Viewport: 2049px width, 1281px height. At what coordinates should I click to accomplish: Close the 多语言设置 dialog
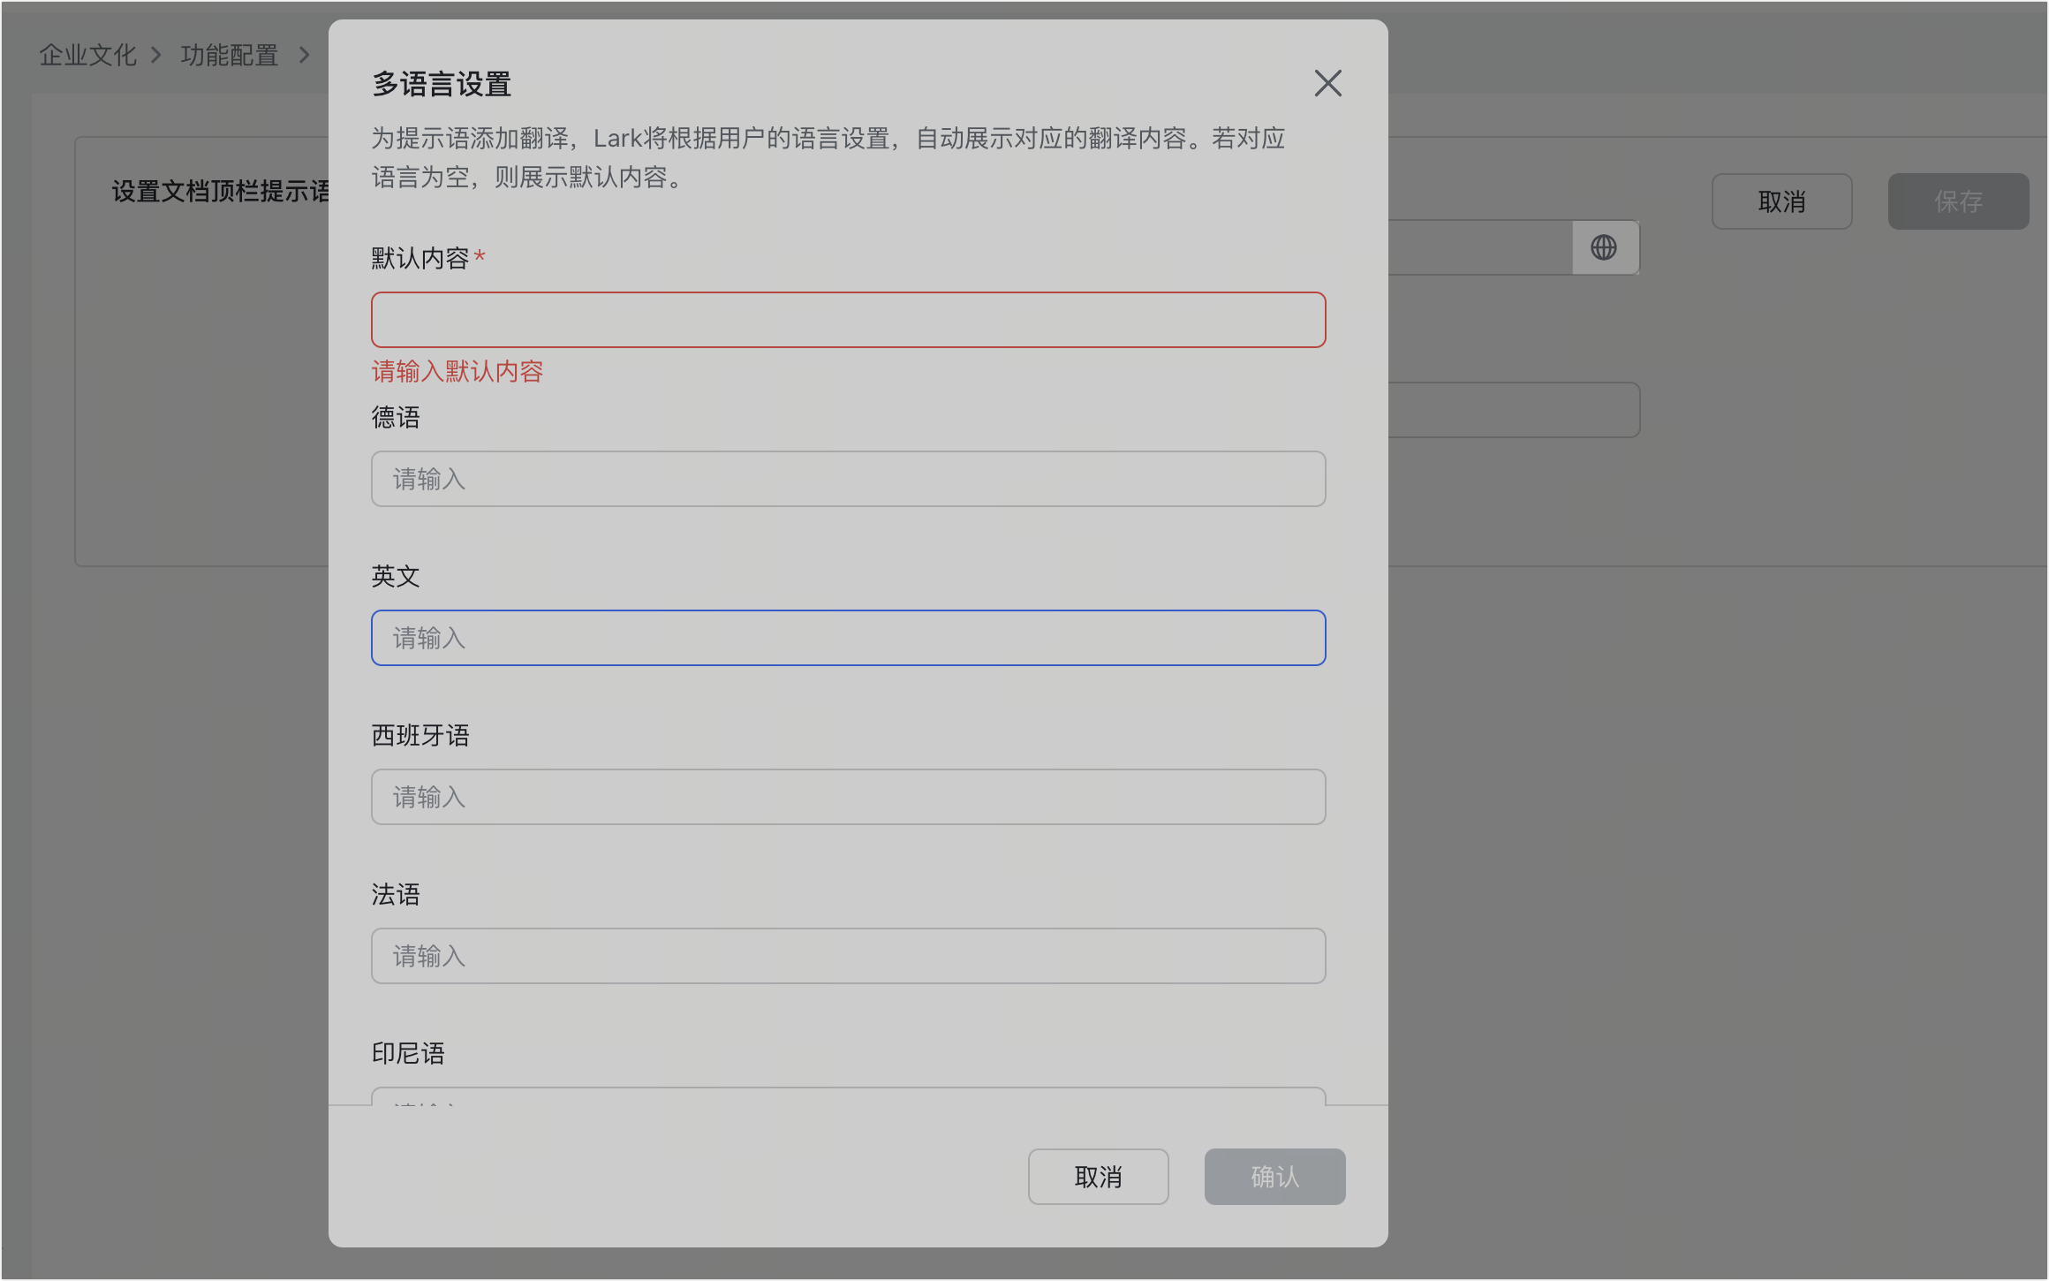coord(1327,83)
